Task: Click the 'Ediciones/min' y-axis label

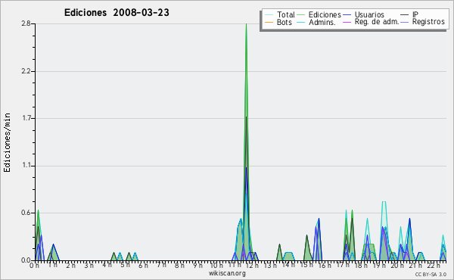Action: pyautogui.click(x=7, y=143)
